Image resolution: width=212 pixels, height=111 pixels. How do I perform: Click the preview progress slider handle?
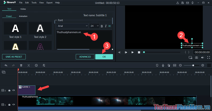[x=144, y=52]
